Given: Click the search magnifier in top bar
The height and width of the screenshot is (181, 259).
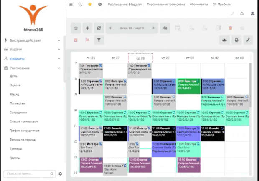Looking at the screenshot, I should [x=80, y=5].
